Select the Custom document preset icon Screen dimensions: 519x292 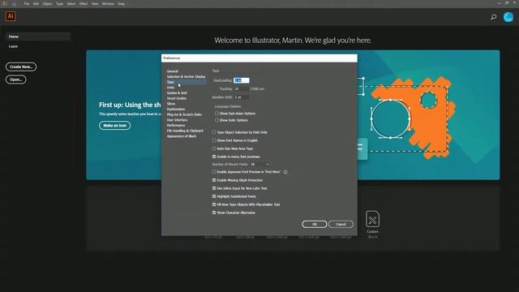(372, 219)
